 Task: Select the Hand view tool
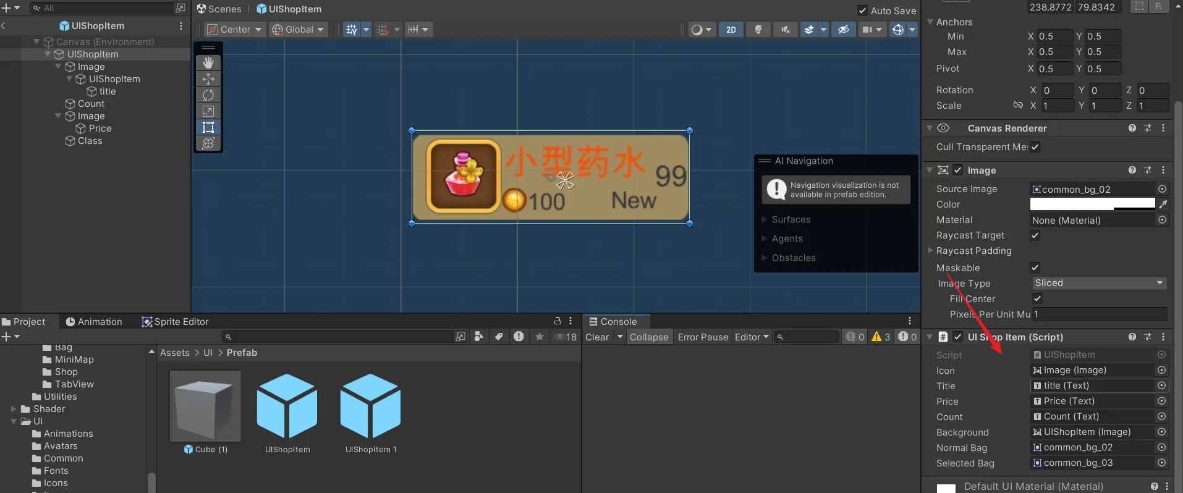[208, 62]
